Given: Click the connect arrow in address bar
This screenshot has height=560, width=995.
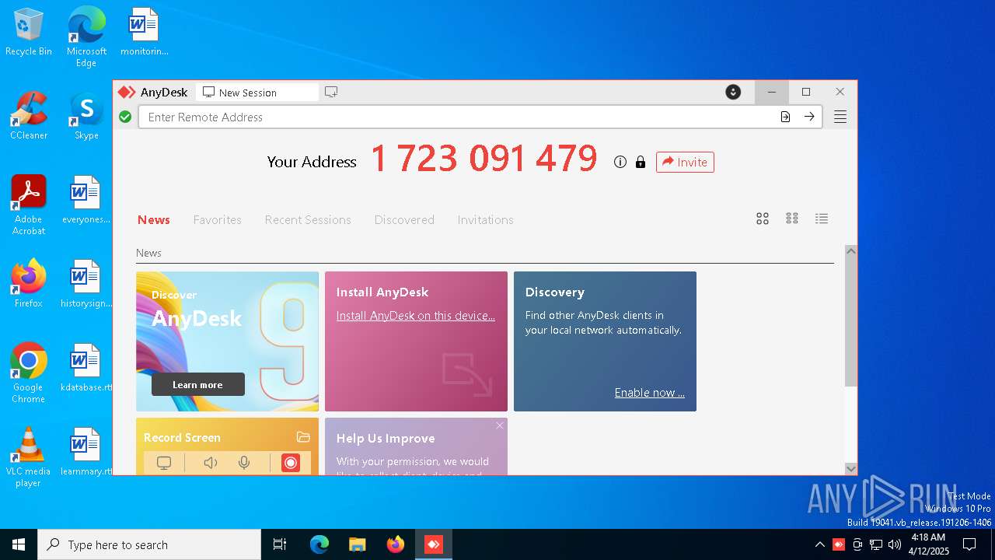Looking at the screenshot, I should click(809, 117).
